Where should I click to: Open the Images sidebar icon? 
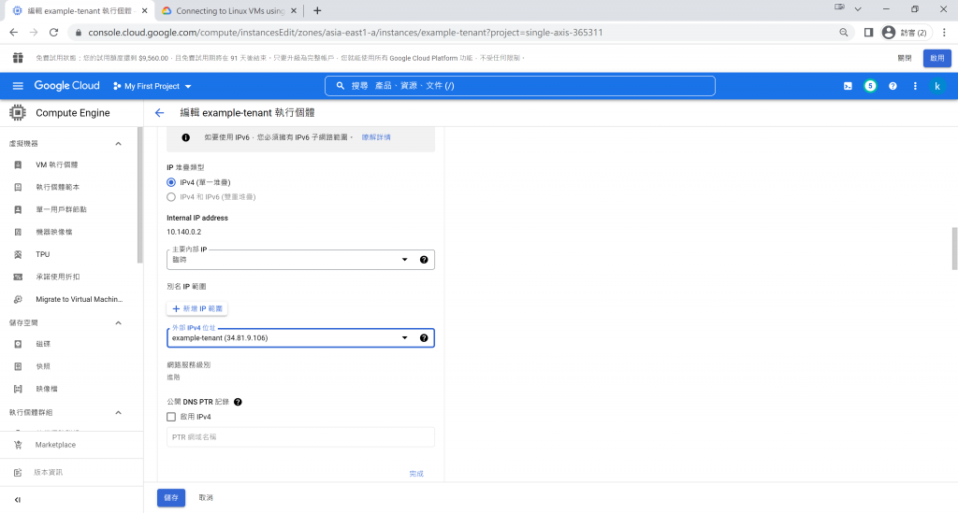click(18, 389)
